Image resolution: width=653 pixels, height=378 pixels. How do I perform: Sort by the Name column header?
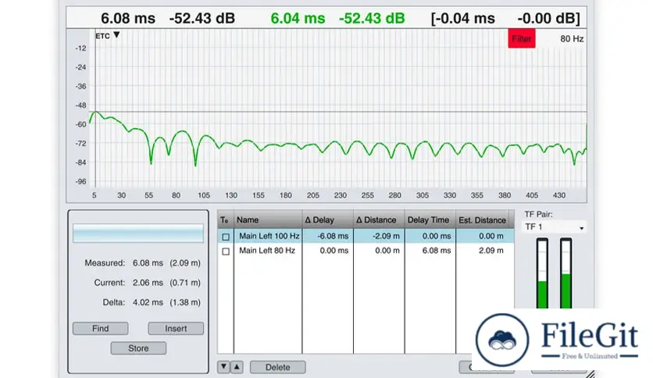(268, 219)
